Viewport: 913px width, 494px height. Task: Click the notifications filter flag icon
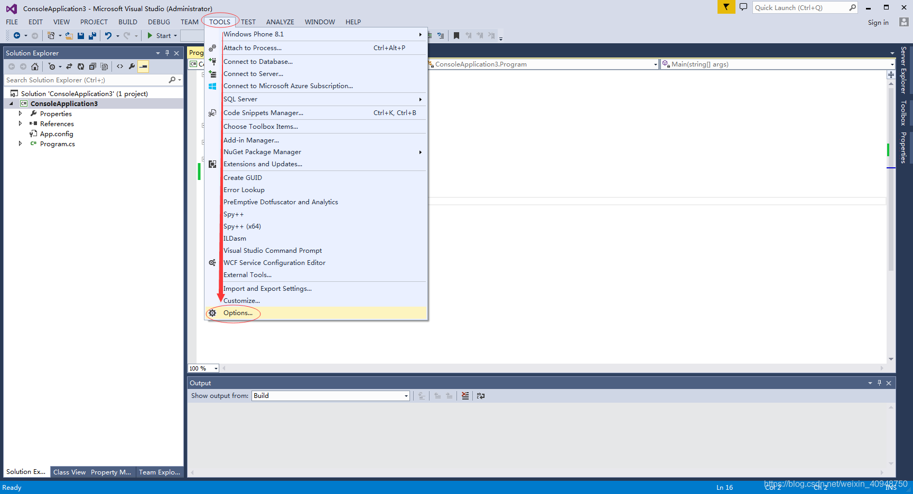click(726, 7)
